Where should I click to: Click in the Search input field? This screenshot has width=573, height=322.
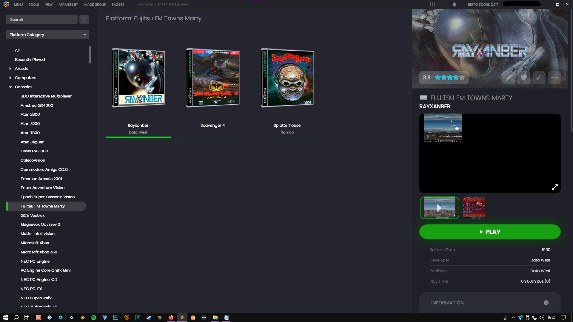coord(41,20)
